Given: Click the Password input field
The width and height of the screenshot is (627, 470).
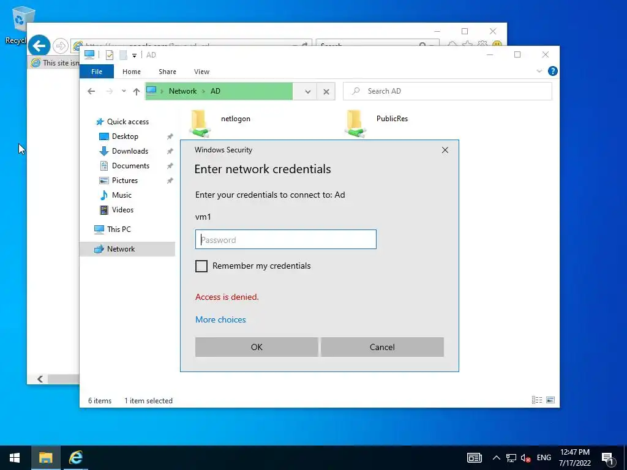Looking at the screenshot, I should 285,239.
